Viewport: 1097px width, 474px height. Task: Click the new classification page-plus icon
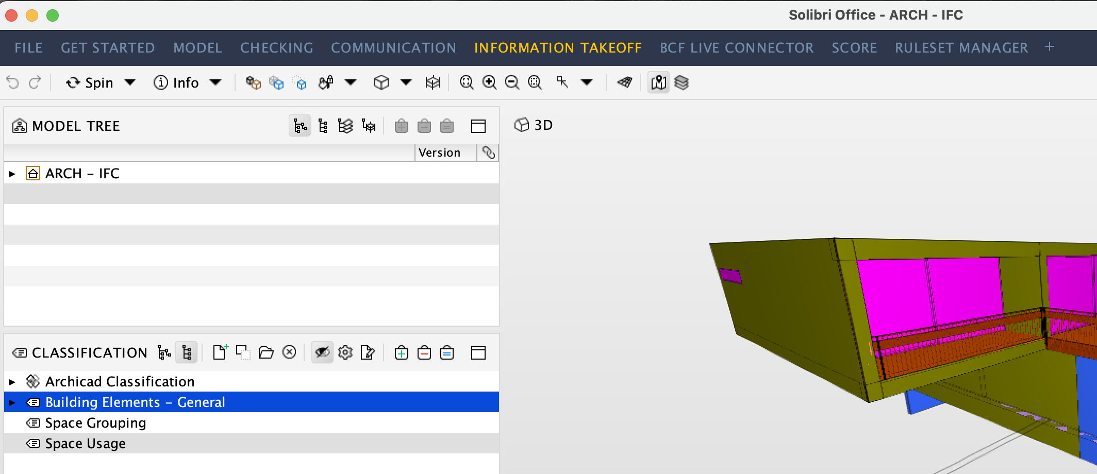point(221,352)
